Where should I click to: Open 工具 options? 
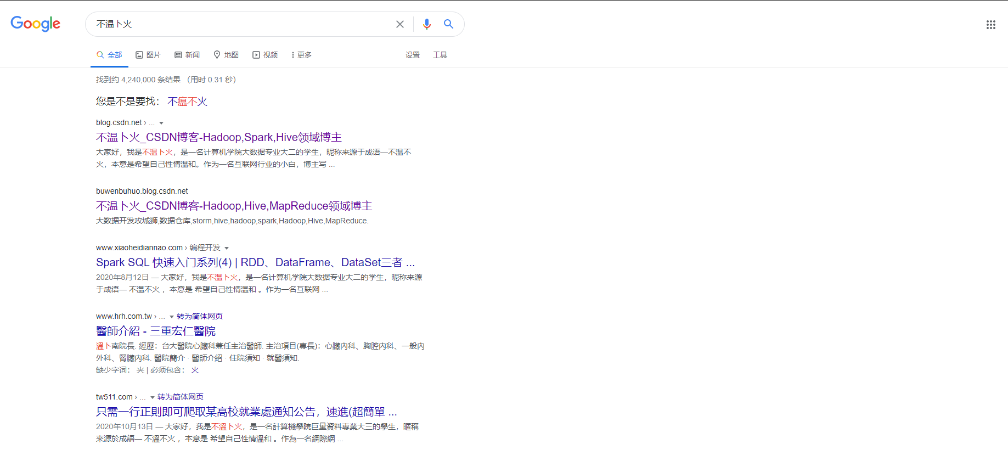click(440, 55)
